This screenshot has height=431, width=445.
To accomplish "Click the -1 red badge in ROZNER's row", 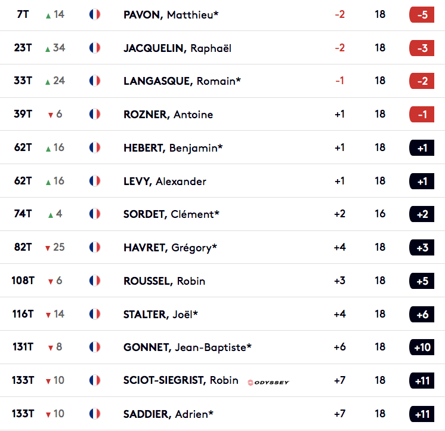I will point(422,114).
